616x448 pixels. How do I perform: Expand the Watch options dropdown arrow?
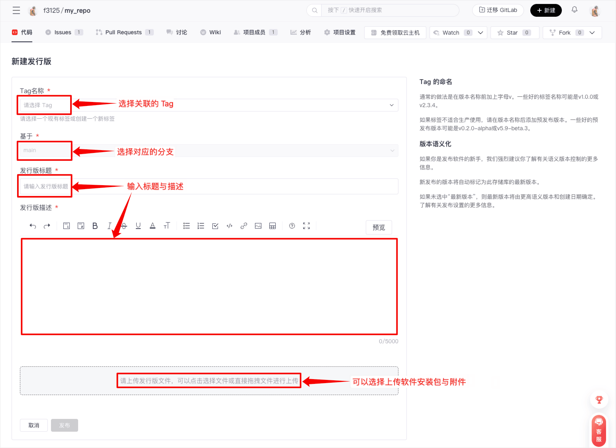[481, 33]
